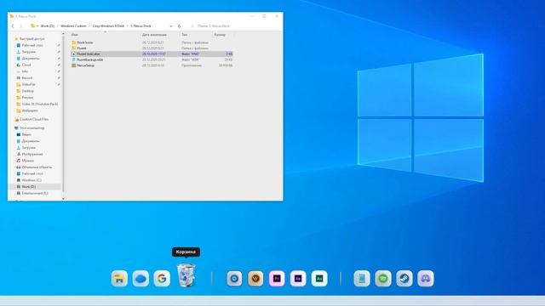
Task: Click Work (D:) in the breadcrumb path
Action: [x=48, y=26]
